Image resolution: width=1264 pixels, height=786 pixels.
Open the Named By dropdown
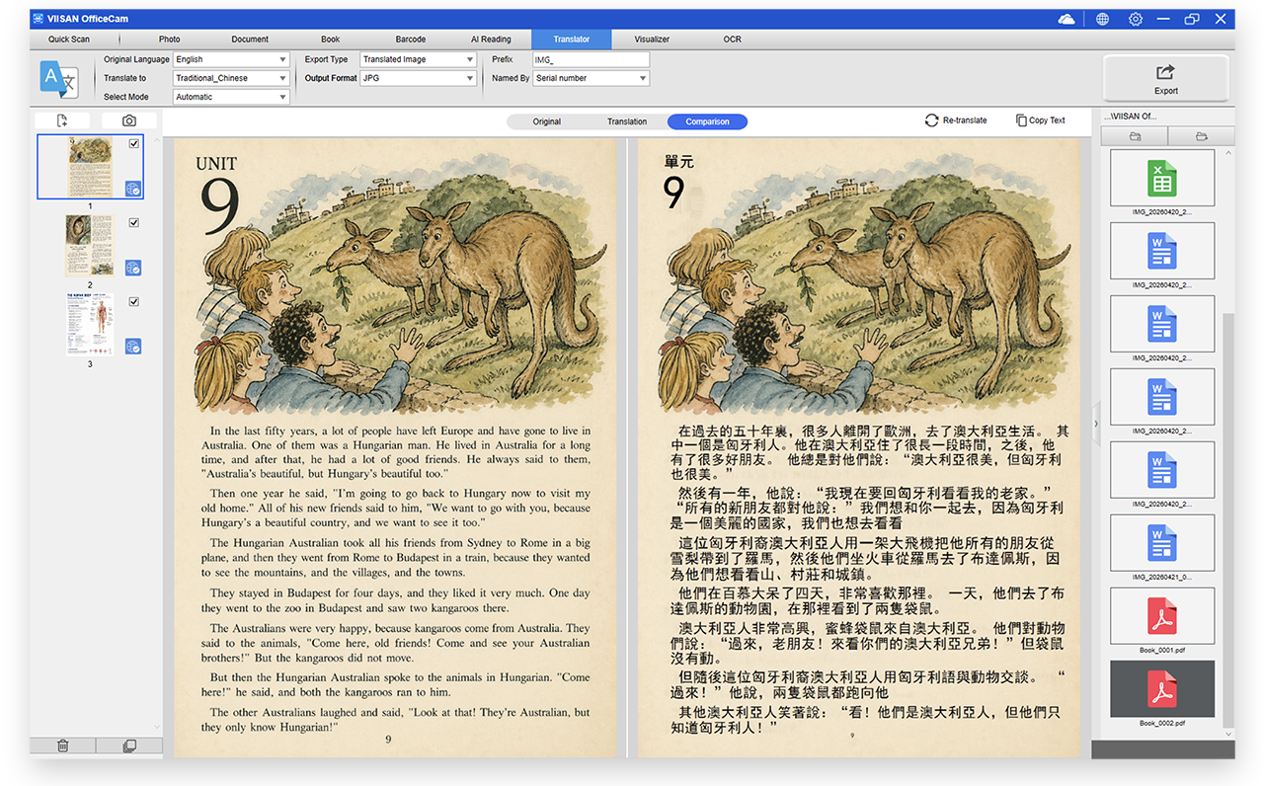pos(591,78)
